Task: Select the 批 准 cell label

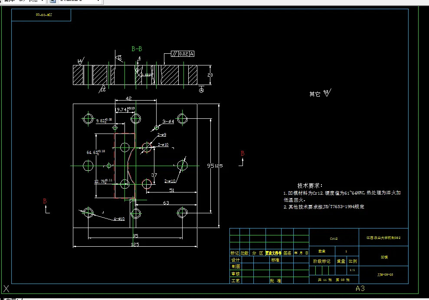Action: click(275, 280)
